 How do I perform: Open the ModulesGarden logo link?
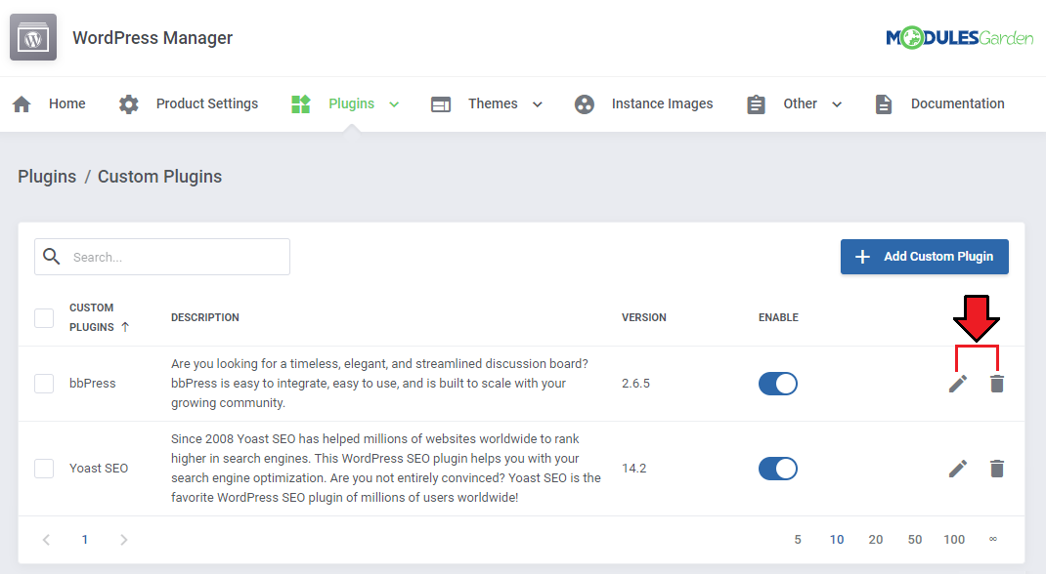point(959,37)
